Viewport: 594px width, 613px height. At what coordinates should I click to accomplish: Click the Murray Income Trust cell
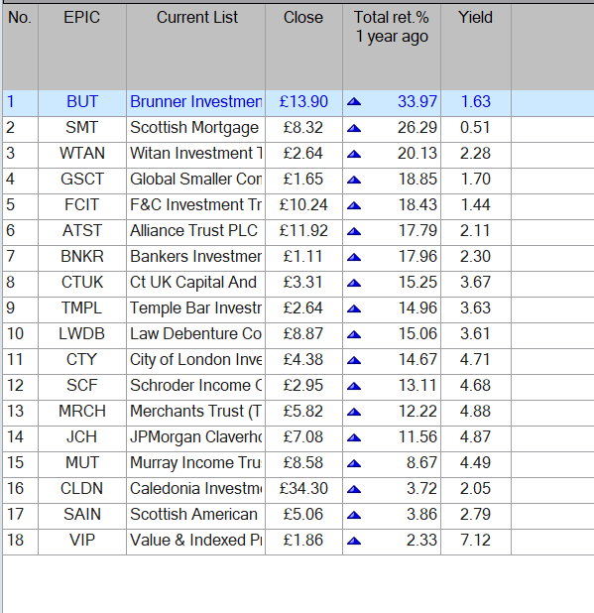pyautogui.click(x=195, y=463)
